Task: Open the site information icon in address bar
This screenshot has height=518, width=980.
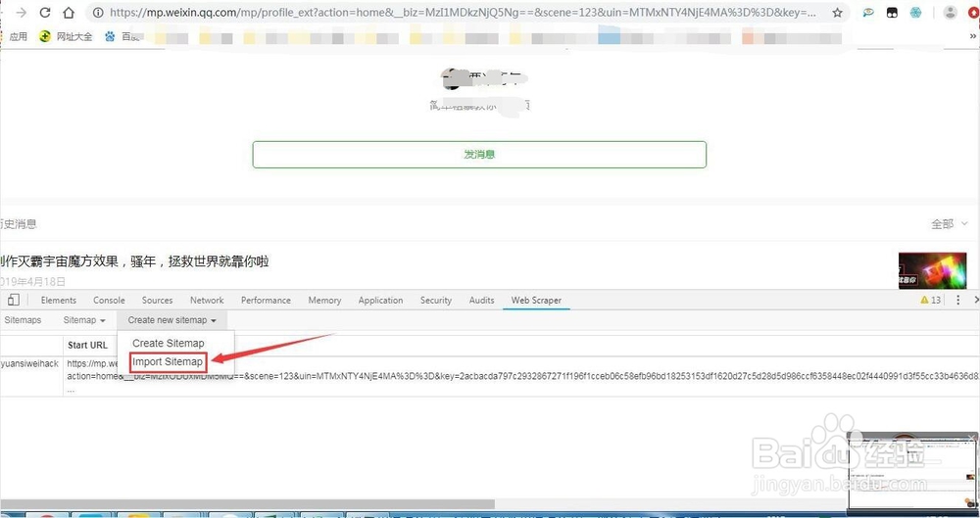Action: click(x=98, y=13)
